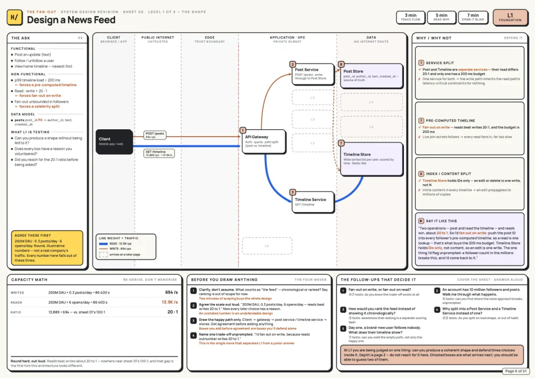Click the badge numbered 3 on Timeline Service
The height and width of the screenshot is (378, 535).
(293, 192)
